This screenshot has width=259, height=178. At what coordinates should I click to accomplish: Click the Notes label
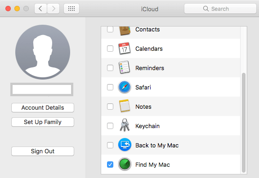pos(143,107)
